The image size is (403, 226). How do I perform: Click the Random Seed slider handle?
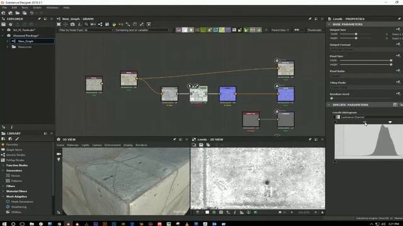332,98
